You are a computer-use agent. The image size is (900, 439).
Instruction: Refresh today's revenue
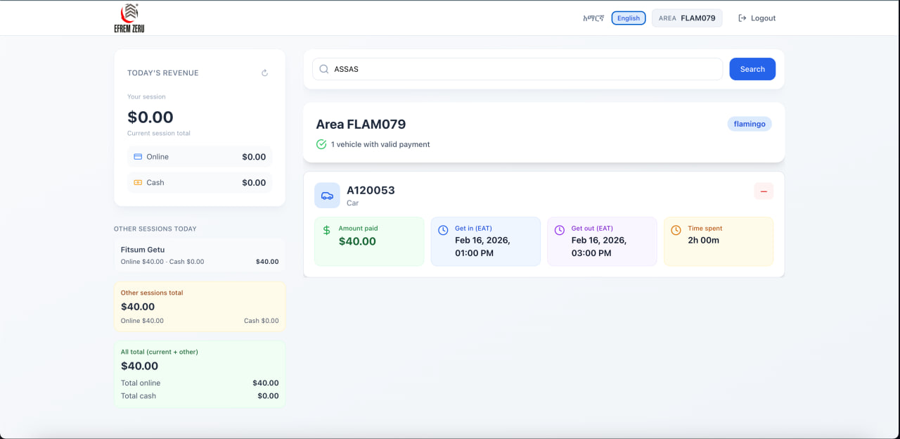coord(264,73)
